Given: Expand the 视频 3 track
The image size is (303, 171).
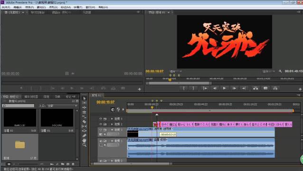Looking at the screenshot, I should pyautogui.click(x=112, y=119).
